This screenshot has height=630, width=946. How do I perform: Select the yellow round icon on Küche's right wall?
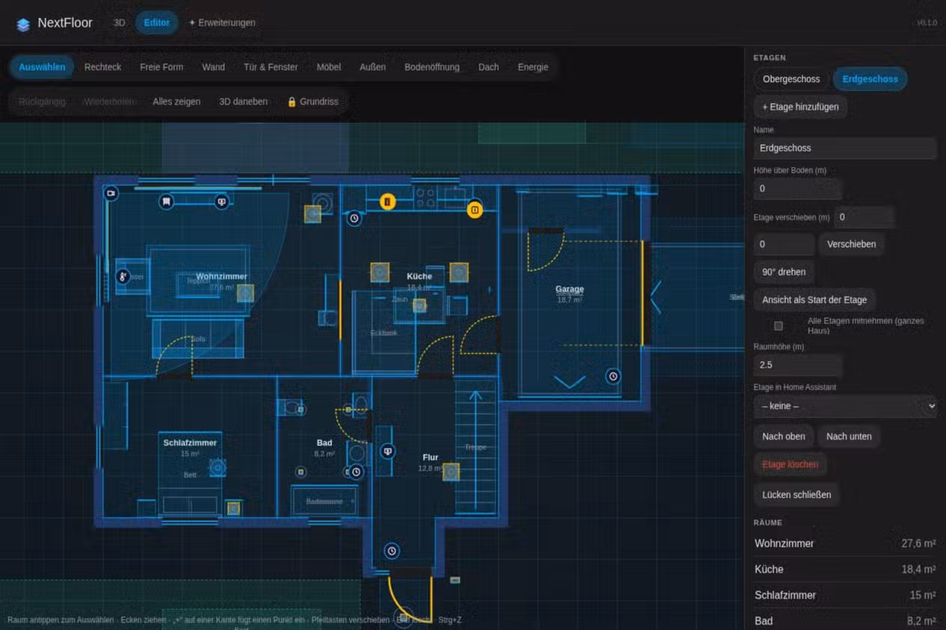coord(474,210)
